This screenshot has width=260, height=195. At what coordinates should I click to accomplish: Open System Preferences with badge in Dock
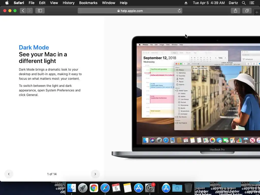[150, 188]
